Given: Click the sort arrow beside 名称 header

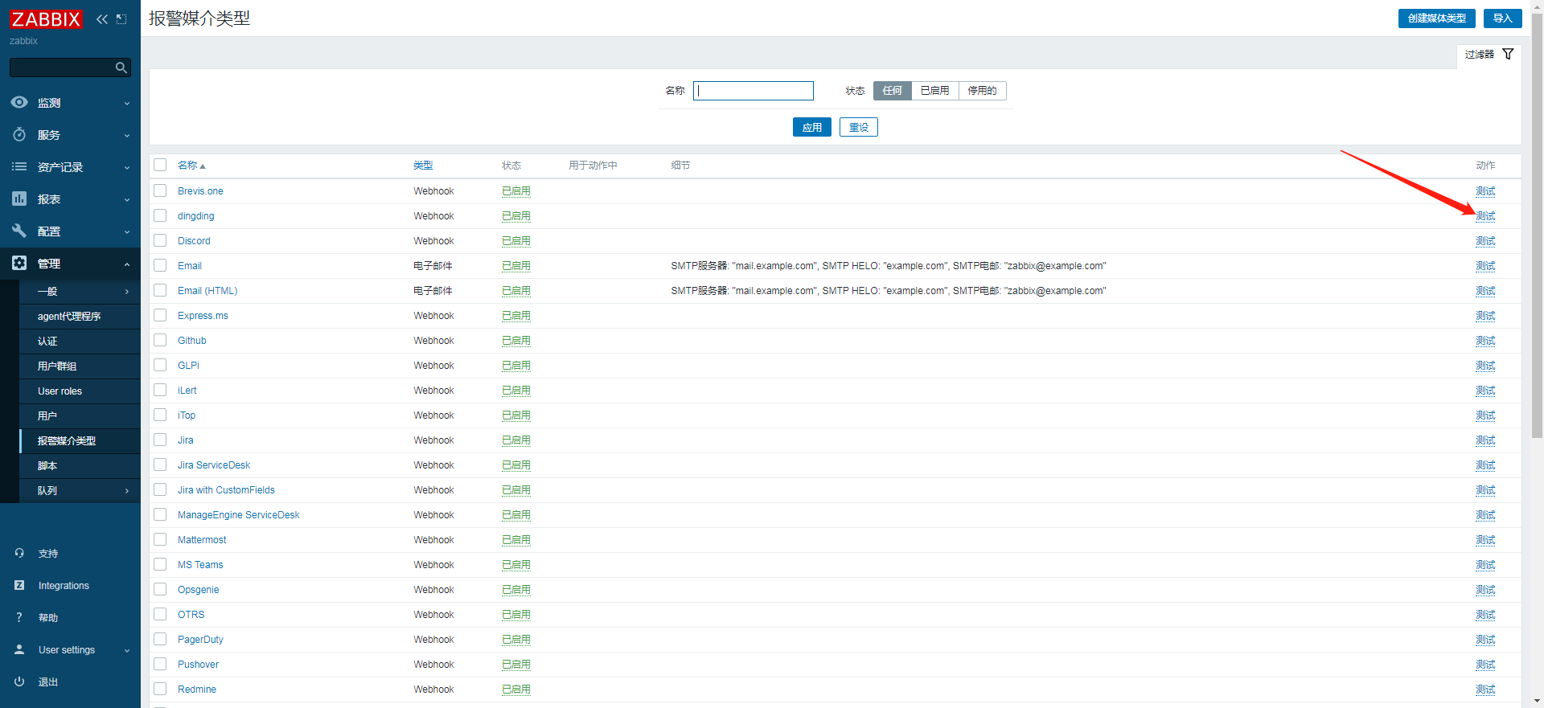Looking at the screenshot, I should pos(203,166).
